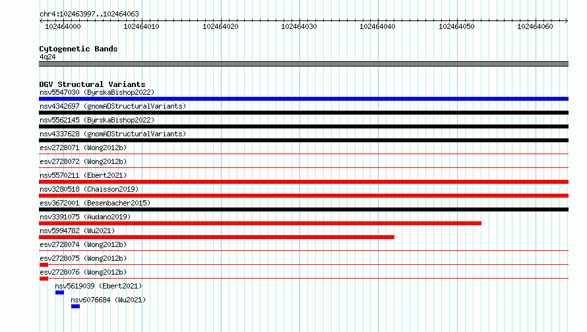
Task: Click the red bar under nsv3391075
Action: click(x=260, y=223)
